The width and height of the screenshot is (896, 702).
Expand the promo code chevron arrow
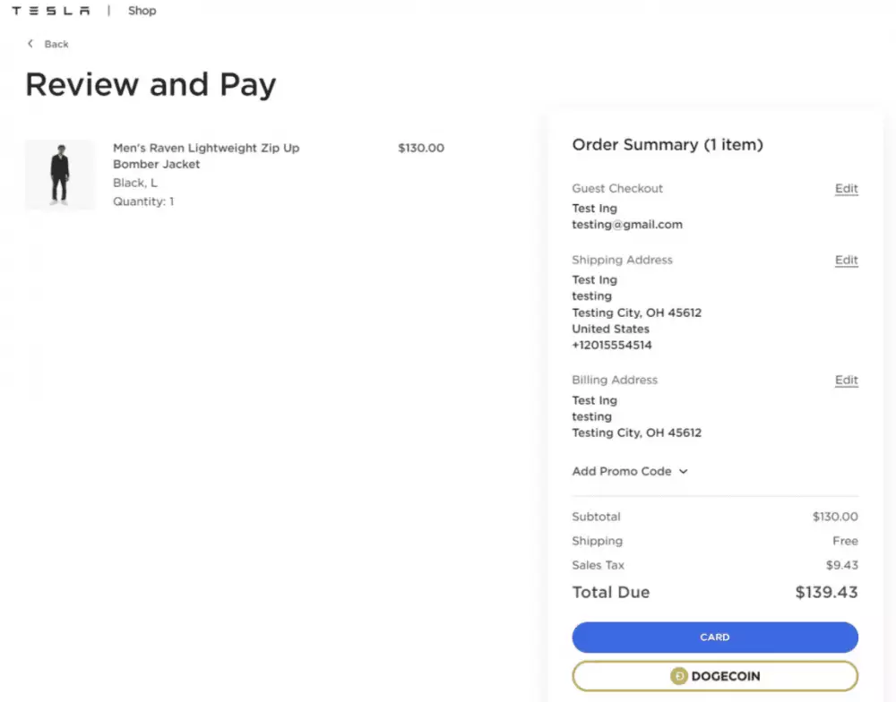tap(684, 471)
